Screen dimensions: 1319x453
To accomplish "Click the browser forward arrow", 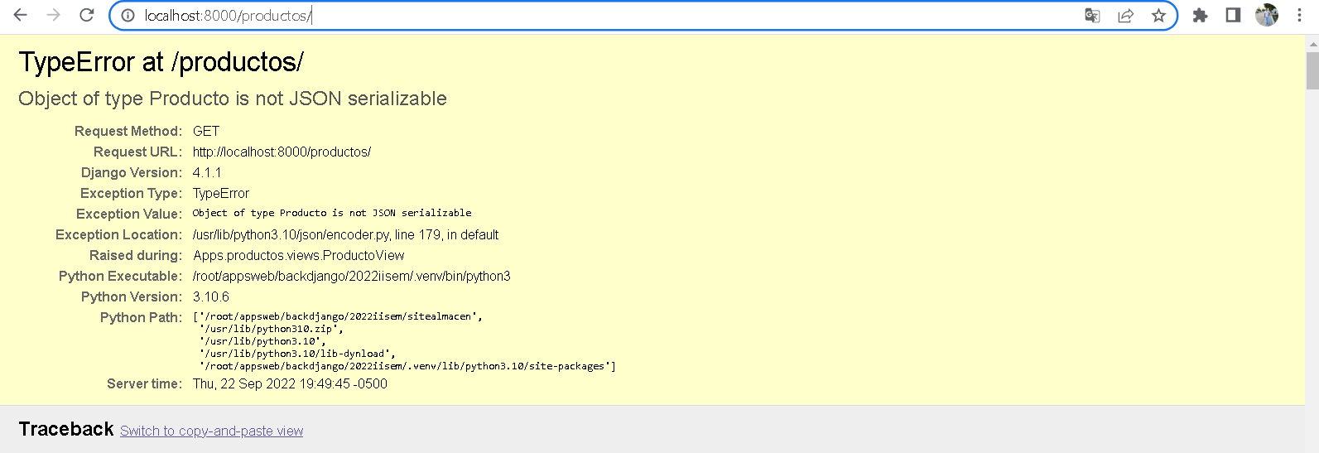I will [x=54, y=15].
